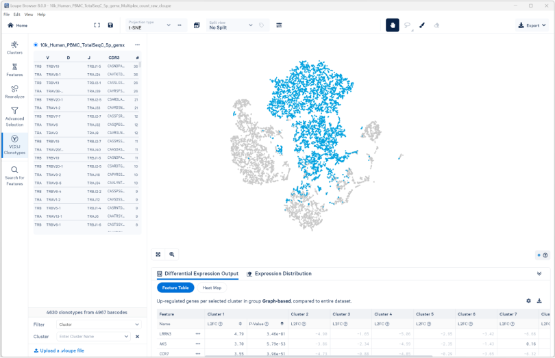Open the Projection type t-SNE dropdown
The width and height of the screenshot is (555, 358).
[150, 25]
